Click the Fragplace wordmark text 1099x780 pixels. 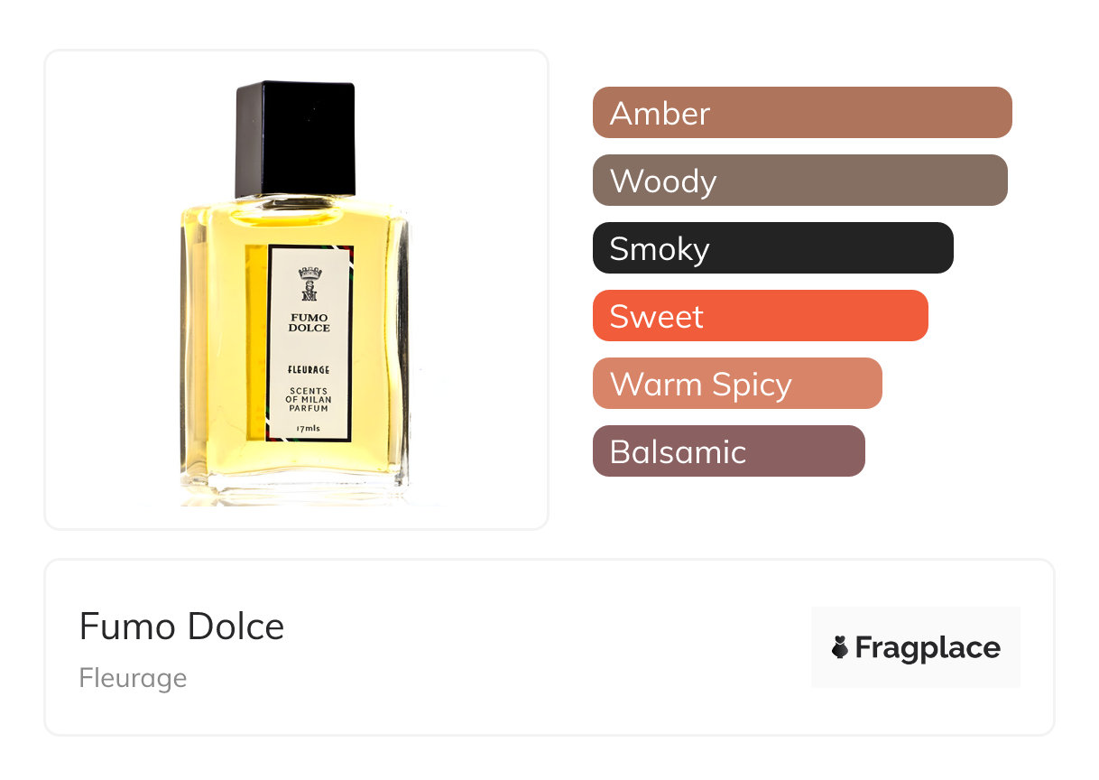tap(928, 648)
